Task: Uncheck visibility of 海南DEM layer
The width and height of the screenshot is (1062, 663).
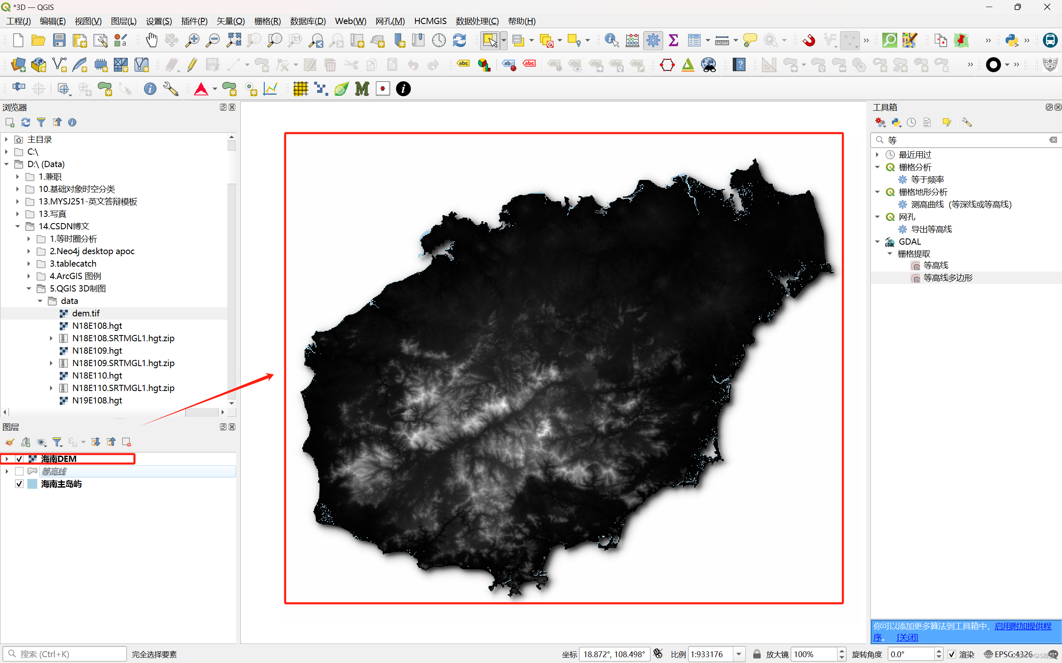Action: tap(20, 459)
